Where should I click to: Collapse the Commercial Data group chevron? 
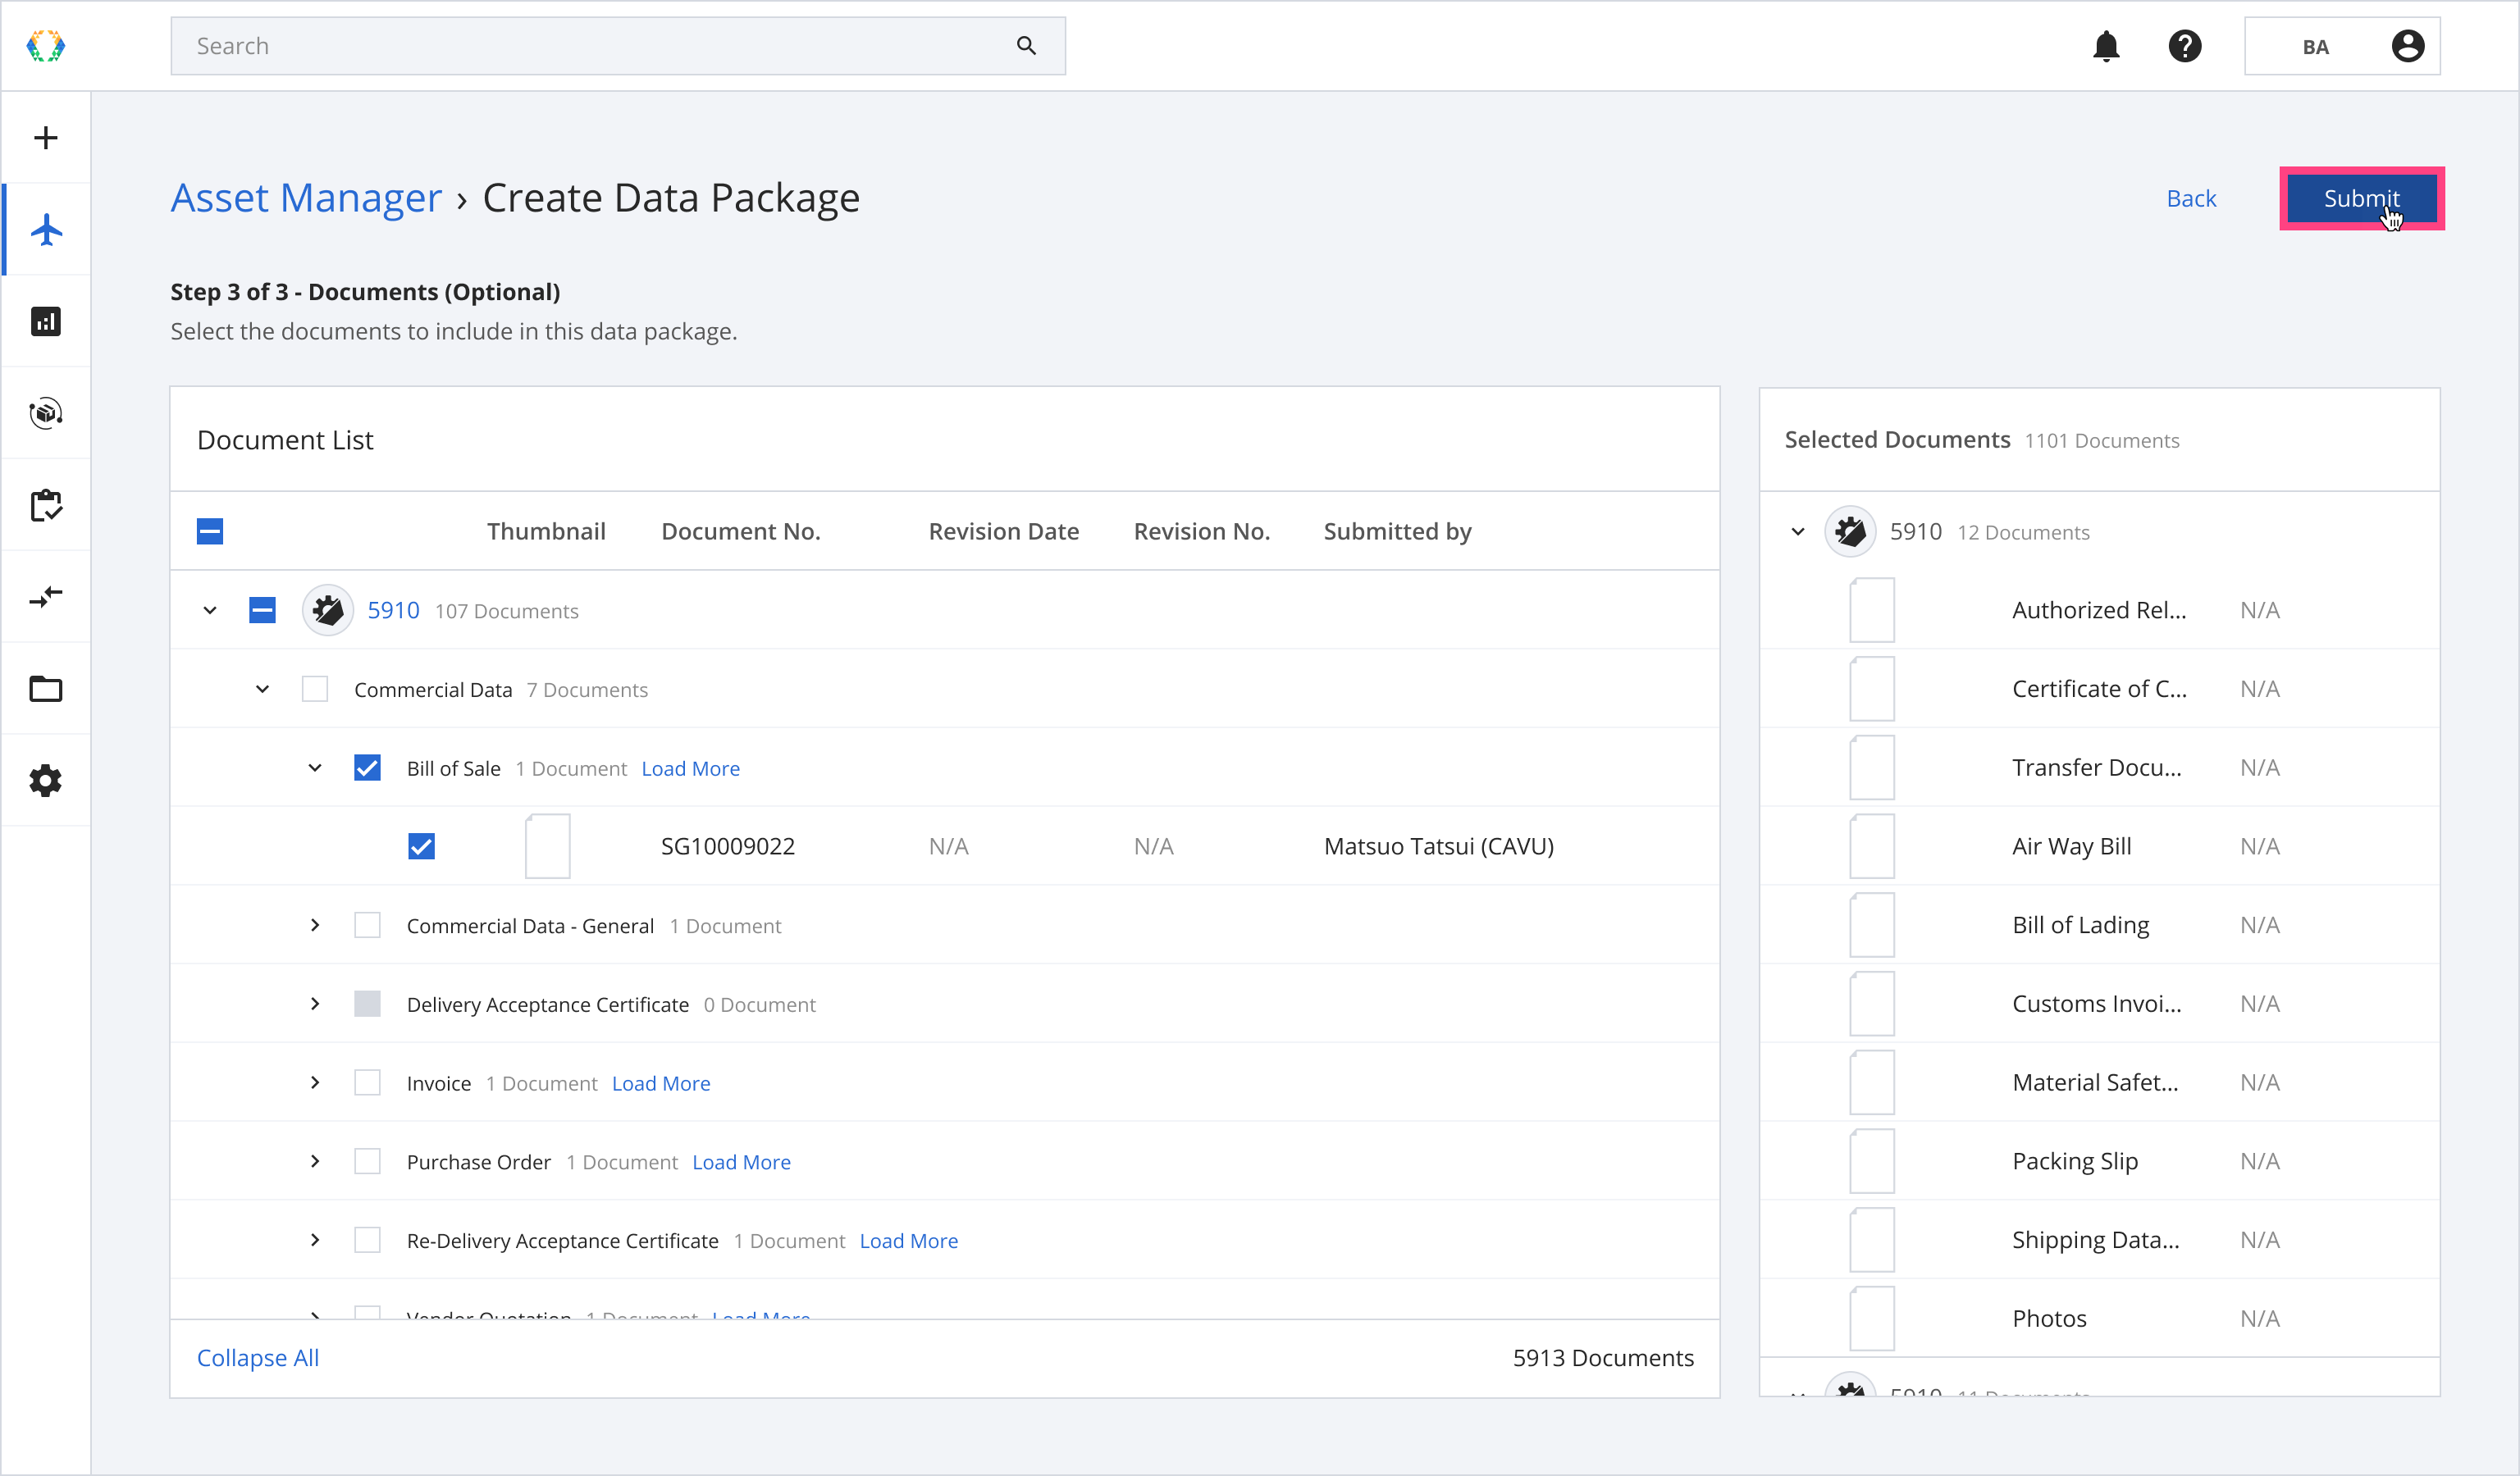[x=262, y=689]
